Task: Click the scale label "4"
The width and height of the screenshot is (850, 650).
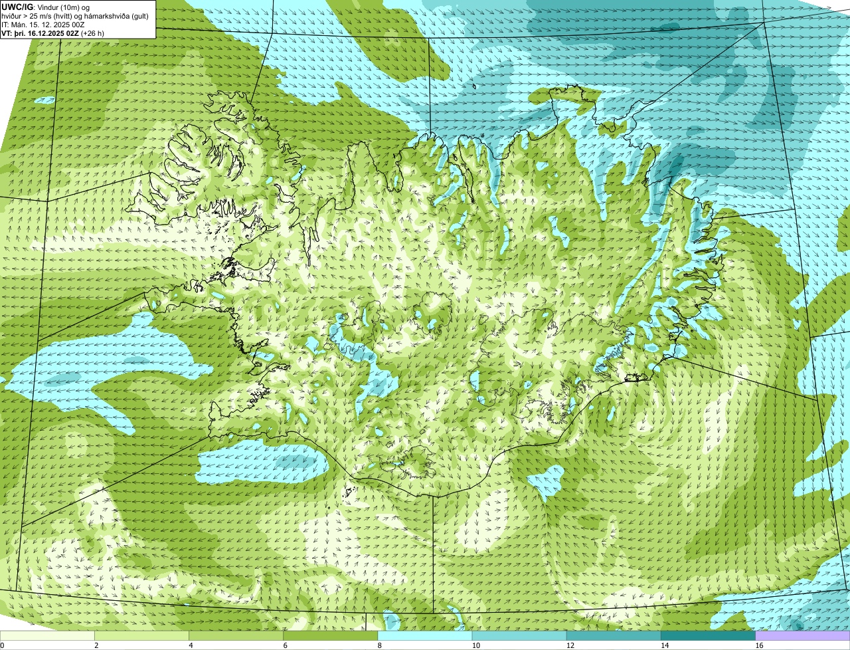Action: tap(191, 645)
